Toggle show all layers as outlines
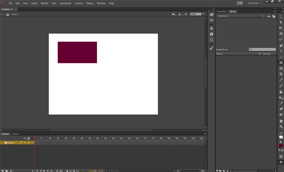The image size is (284, 172). click(x=32, y=138)
